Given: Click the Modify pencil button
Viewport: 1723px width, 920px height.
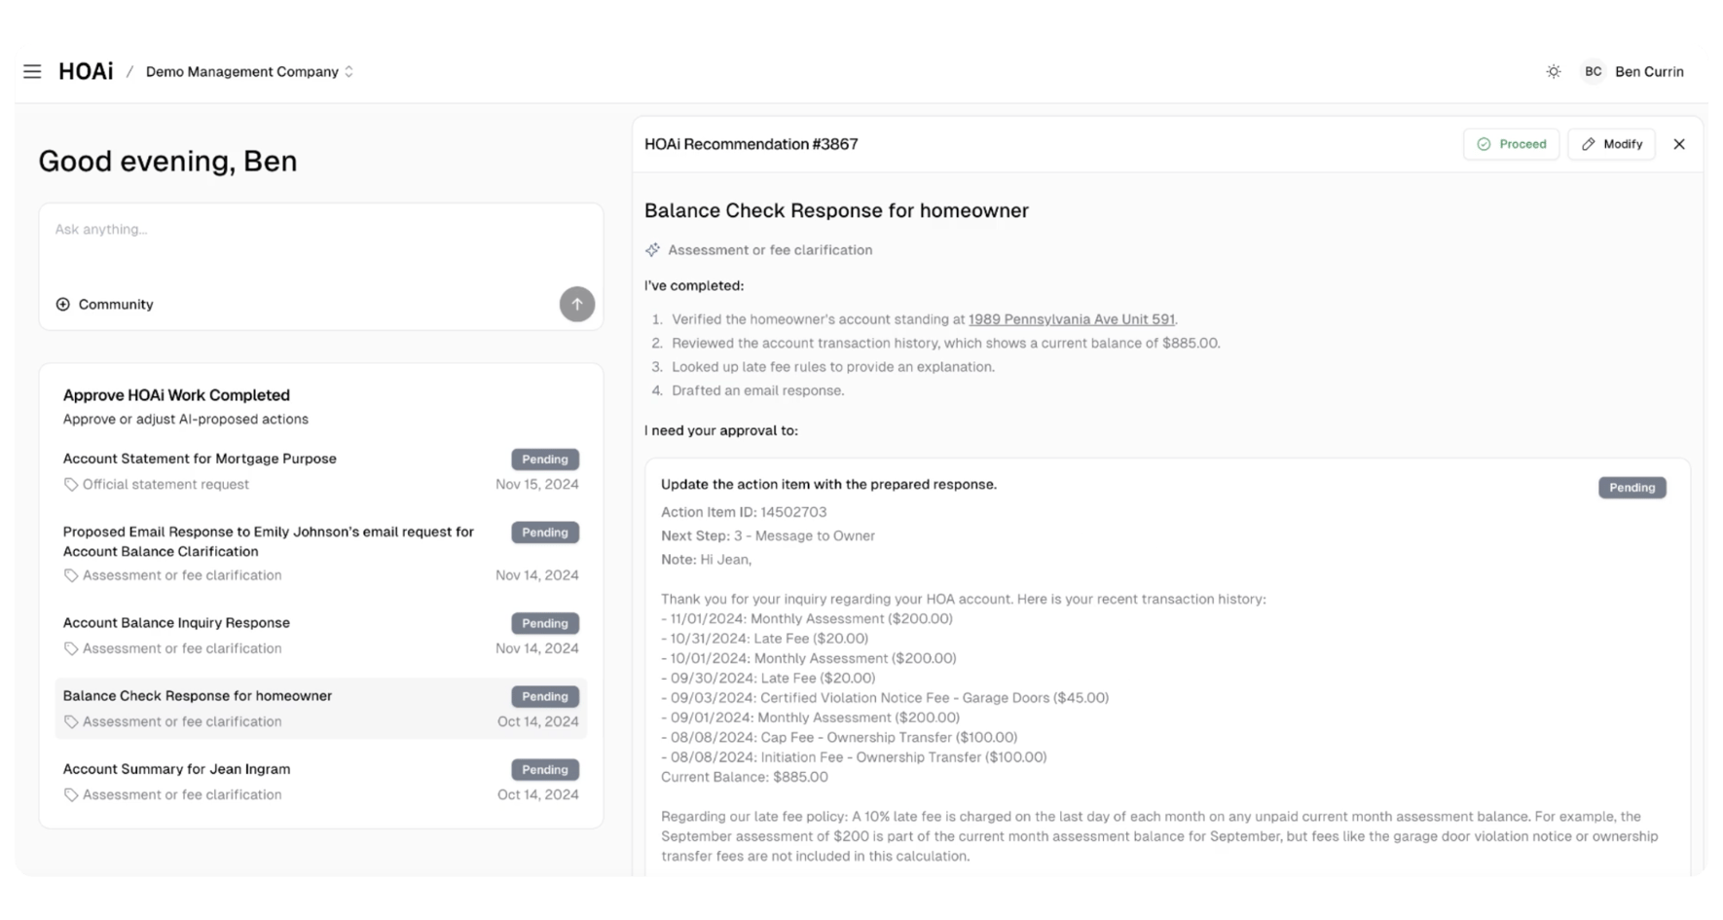Looking at the screenshot, I should click(1611, 144).
